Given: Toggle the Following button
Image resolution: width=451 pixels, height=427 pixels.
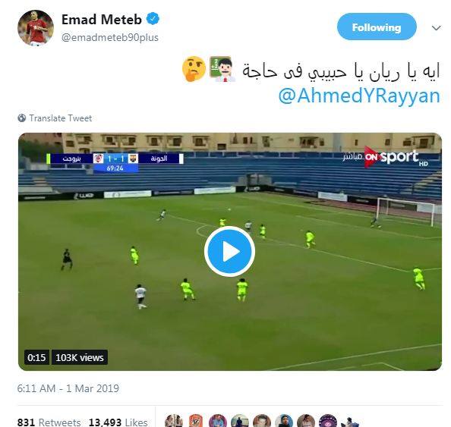Looking at the screenshot, I should click(377, 27).
